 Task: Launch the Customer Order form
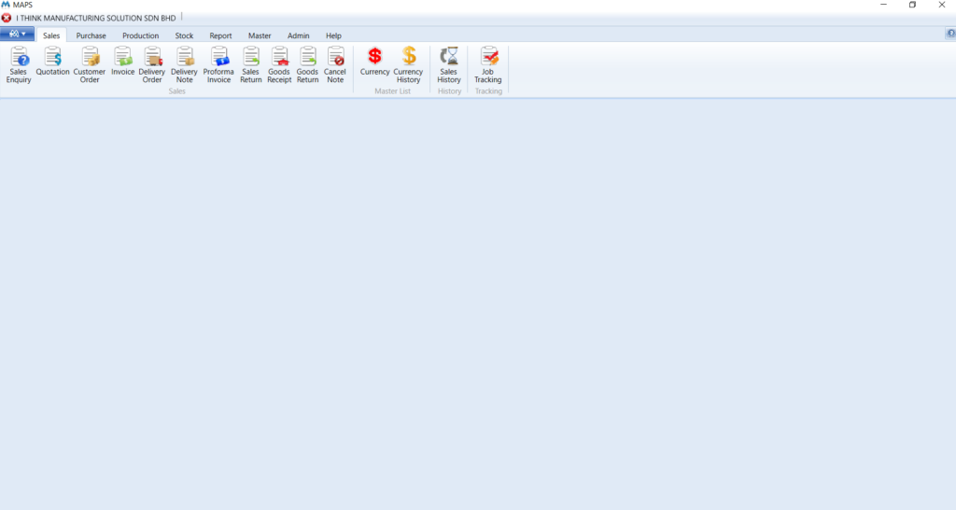90,65
